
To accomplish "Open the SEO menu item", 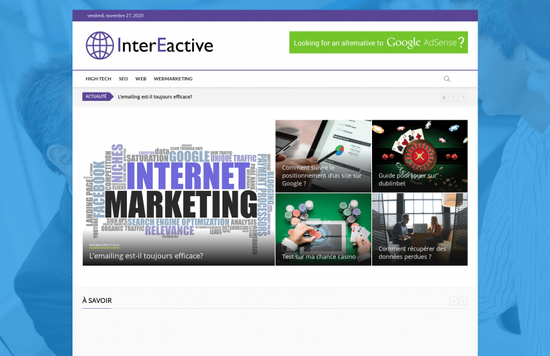I will coord(123,79).
